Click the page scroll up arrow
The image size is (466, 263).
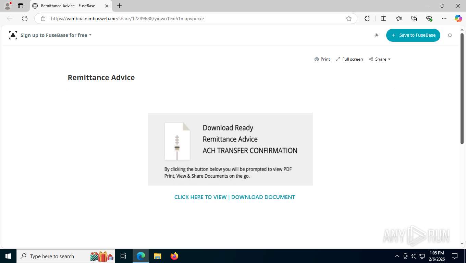pyautogui.click(x=462, y=30)
